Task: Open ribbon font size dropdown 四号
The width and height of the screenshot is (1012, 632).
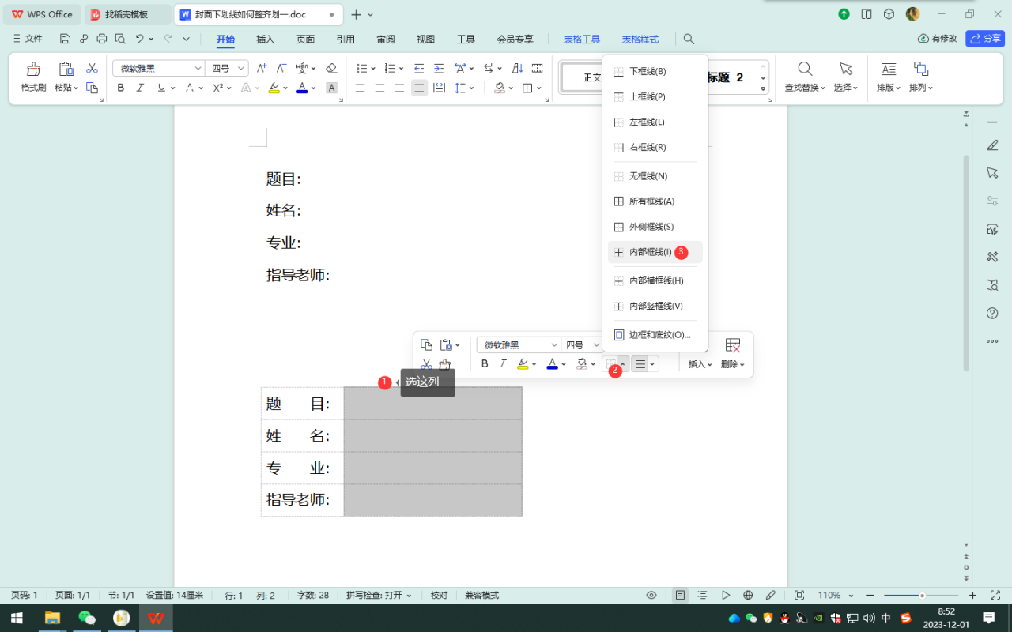Action: 242,69
